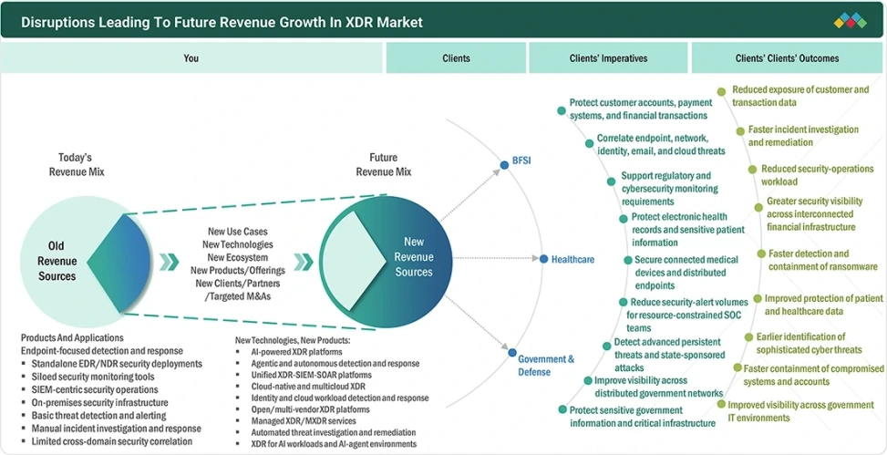887x455 pixels.
Task: Click 'Unified XDR-SIEM-SOAR platforms' bullet
Action: [311, 375]
